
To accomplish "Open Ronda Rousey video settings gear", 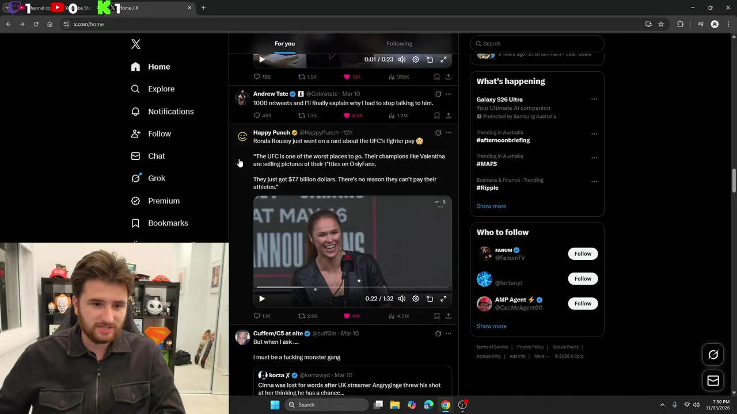I will (416, 298).
